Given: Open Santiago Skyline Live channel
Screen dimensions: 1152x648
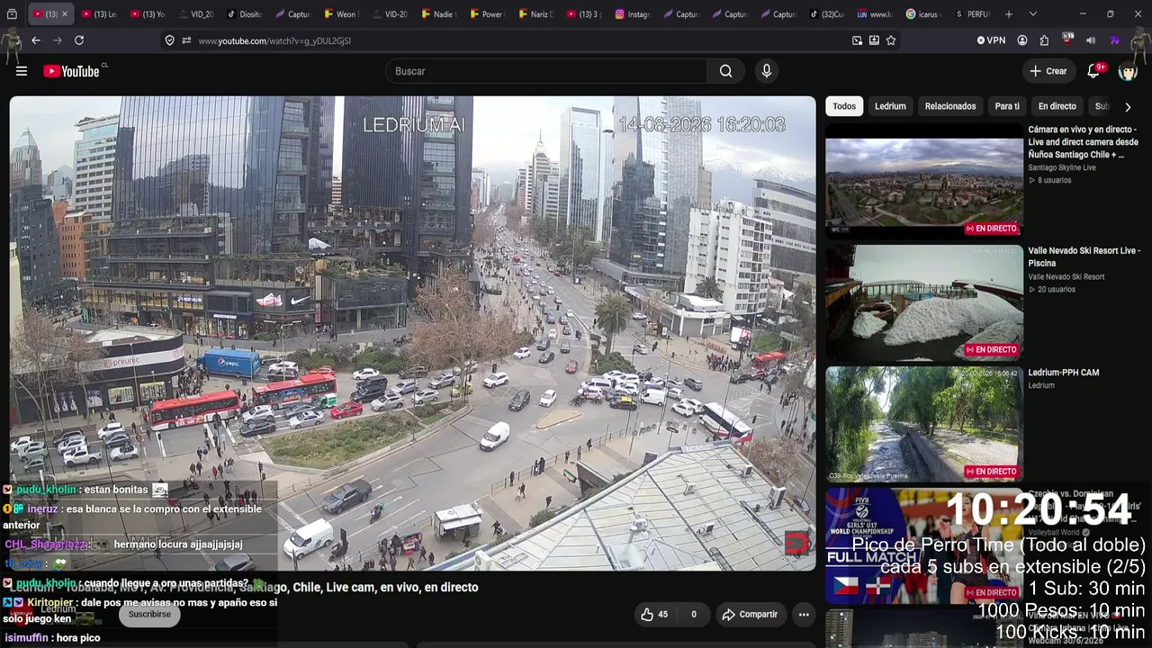Looking at the screenshot, I should click(x=1062, y=167).
